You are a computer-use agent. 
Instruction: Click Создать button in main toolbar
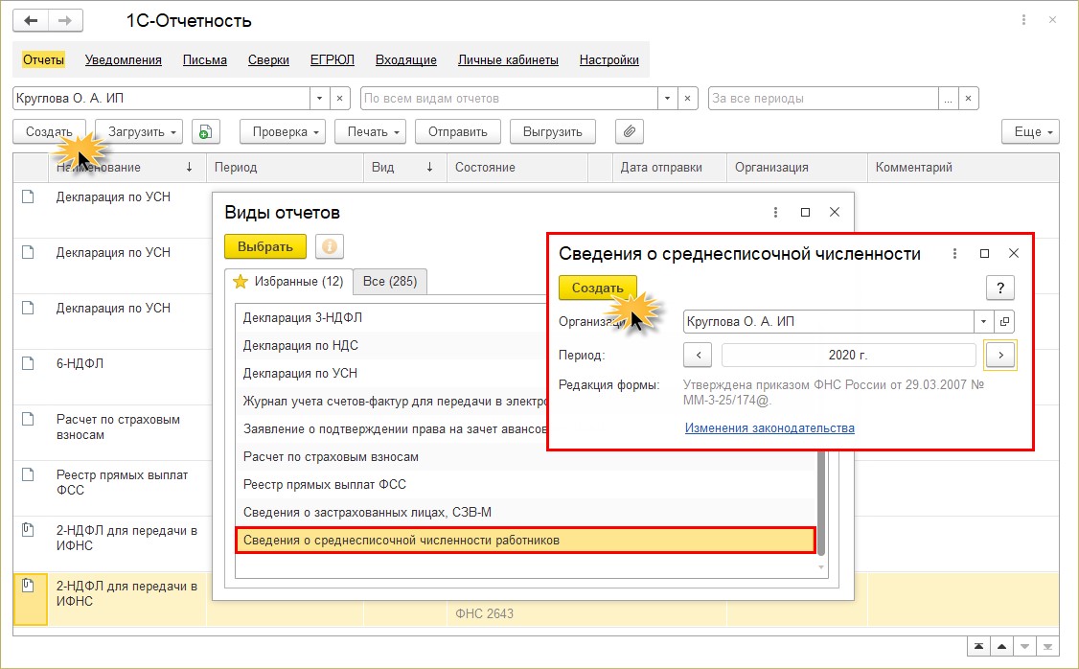49,131
